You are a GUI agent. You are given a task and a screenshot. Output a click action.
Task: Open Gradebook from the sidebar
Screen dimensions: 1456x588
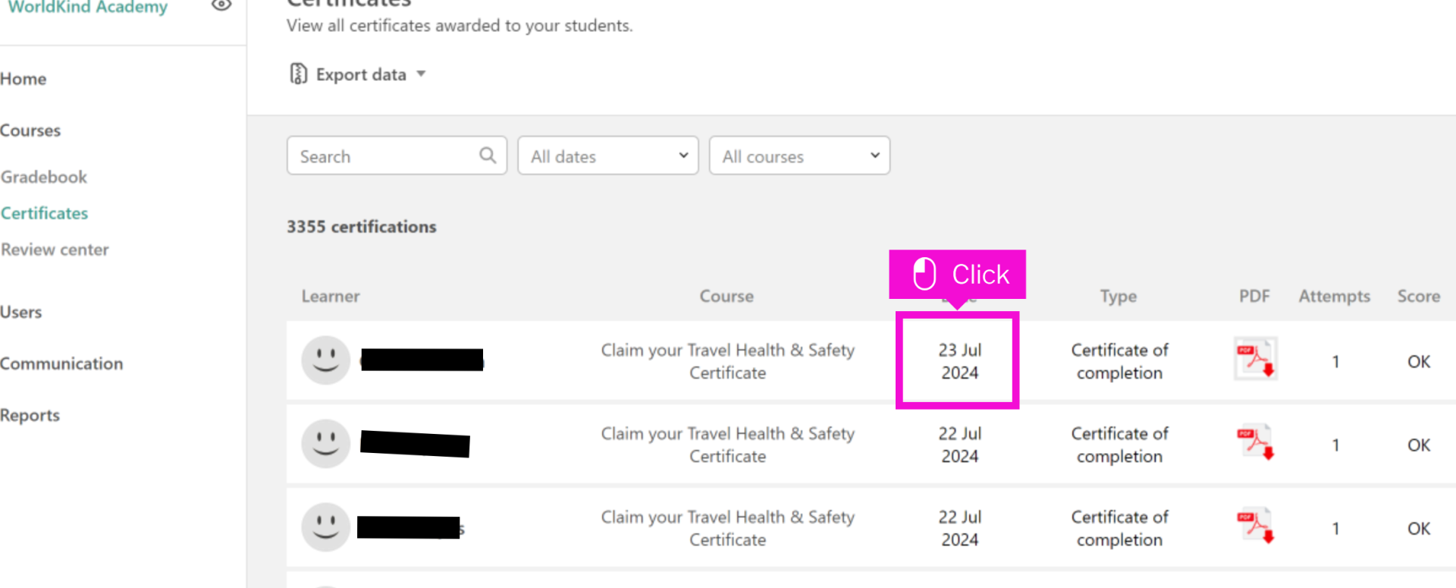(x=44, y=177)
